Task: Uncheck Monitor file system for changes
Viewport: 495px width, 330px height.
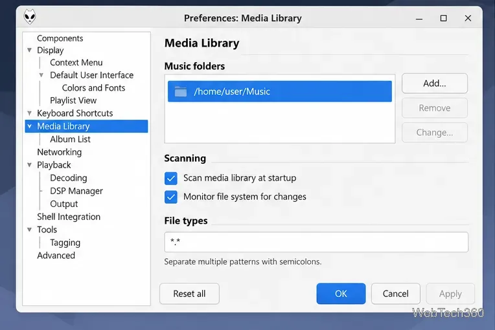Action: click(x=171, y=197)
